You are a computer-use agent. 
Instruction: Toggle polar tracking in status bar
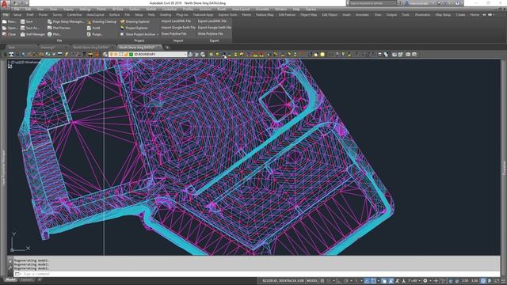(346, 281)
